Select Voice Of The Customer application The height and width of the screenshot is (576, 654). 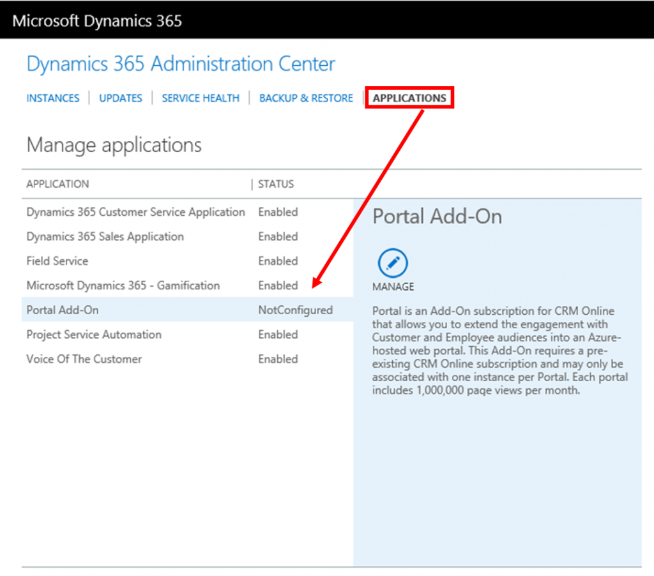187,359
